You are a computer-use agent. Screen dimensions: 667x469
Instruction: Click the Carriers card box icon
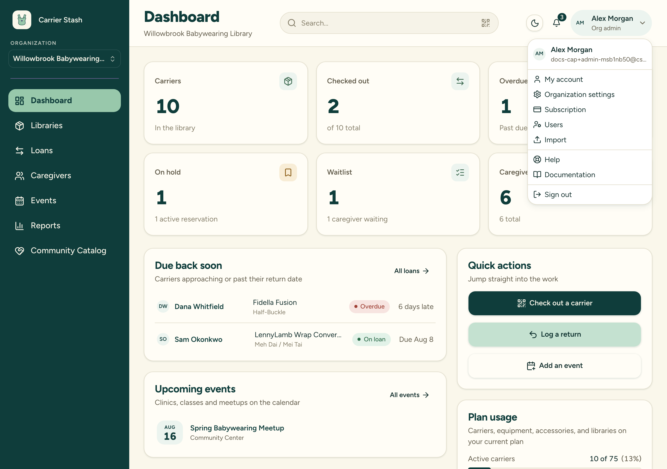288,81
